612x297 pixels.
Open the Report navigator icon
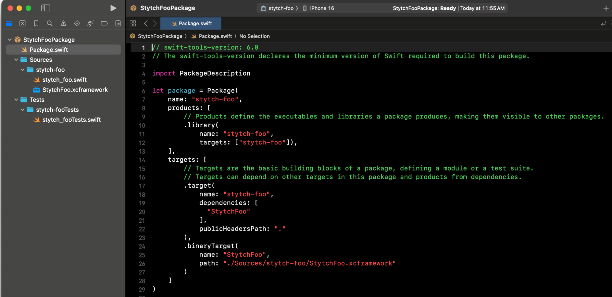pos(118,24)
